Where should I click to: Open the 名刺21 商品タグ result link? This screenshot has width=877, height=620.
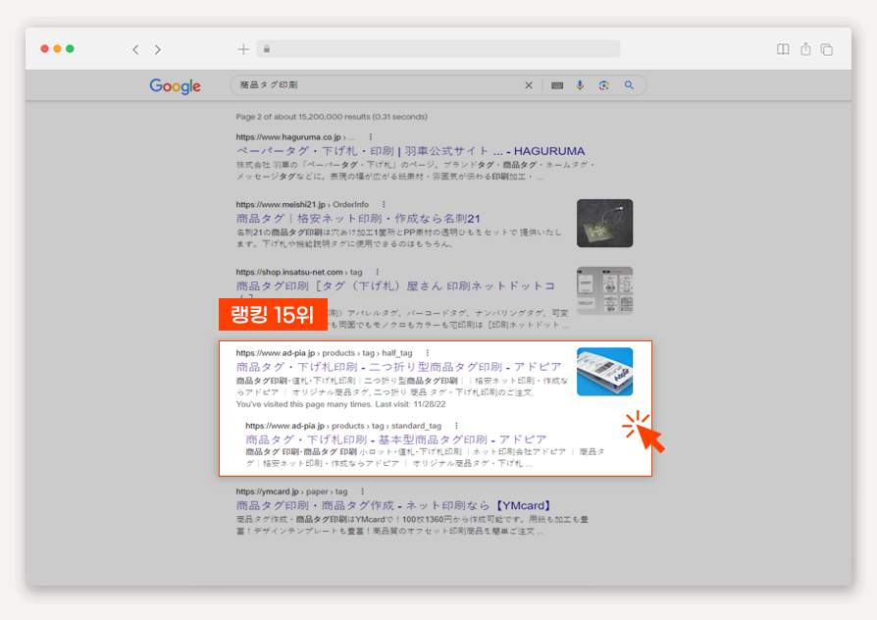point(358,219)
